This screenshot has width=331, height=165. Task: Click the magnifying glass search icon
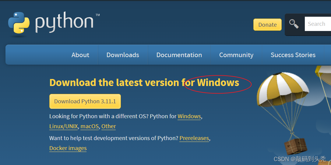[x=294, y=24]
